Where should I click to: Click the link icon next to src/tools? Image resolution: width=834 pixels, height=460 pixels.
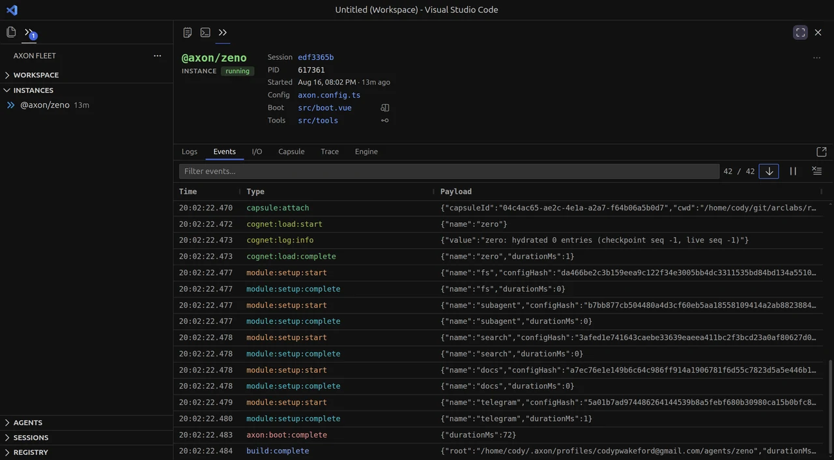(x=385, y=120)
